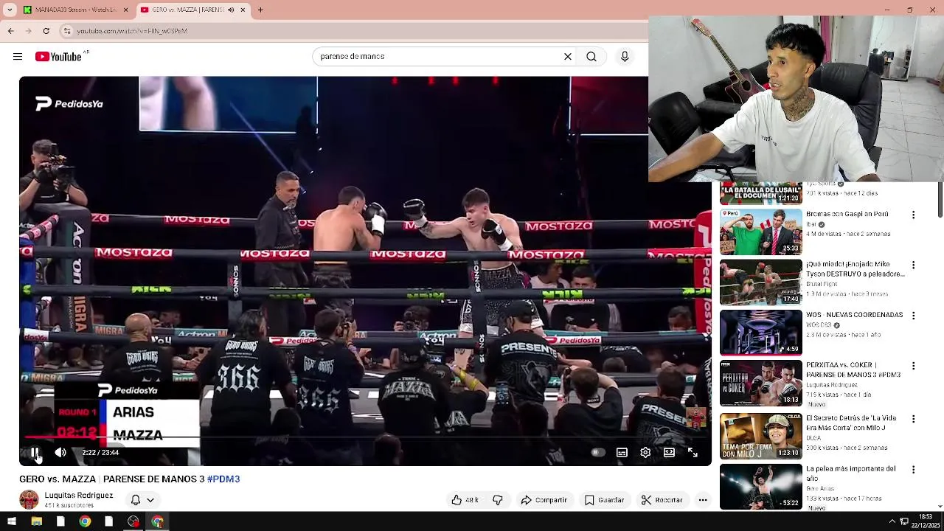The width and height of the screenshot is (944, 531).
Task: Go to the YouTube home logo
Action: click(x=58, y=57)
